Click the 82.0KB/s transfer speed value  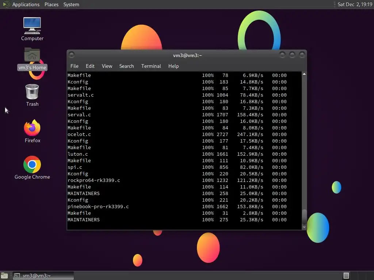[x=251, y=167]
